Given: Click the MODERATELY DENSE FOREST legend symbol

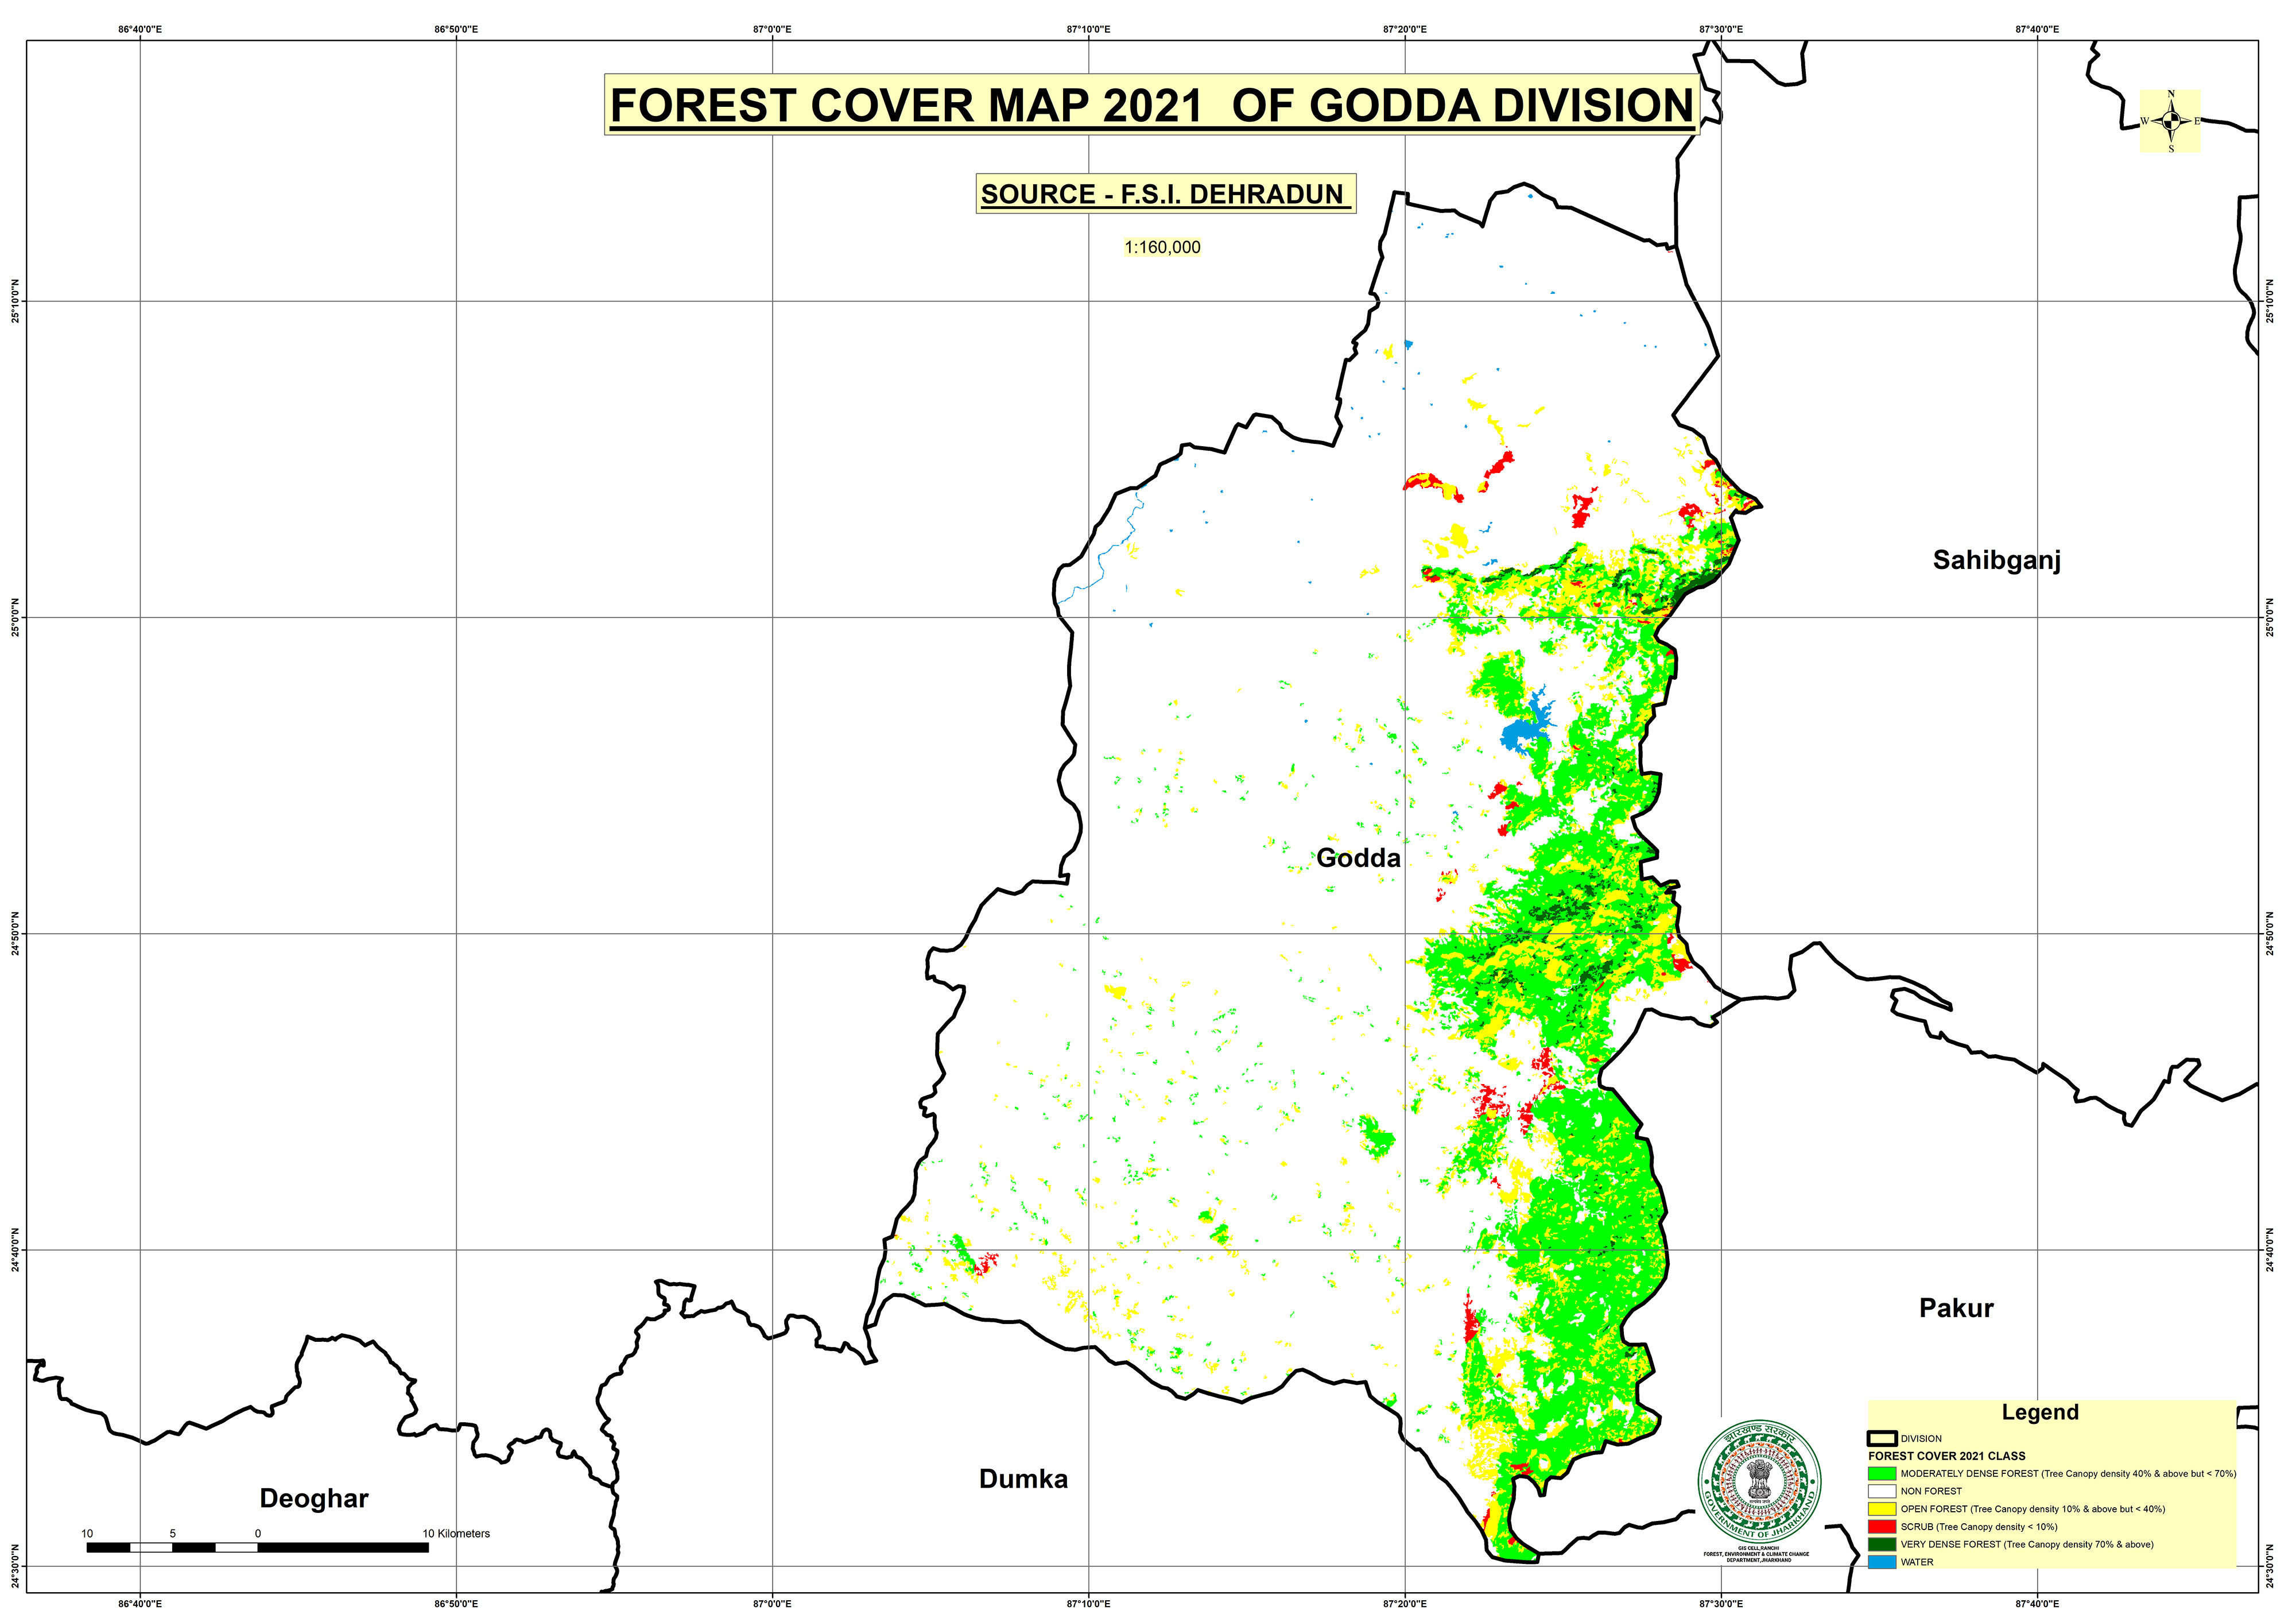Looking at the screenshot, I should 1882,1474.
